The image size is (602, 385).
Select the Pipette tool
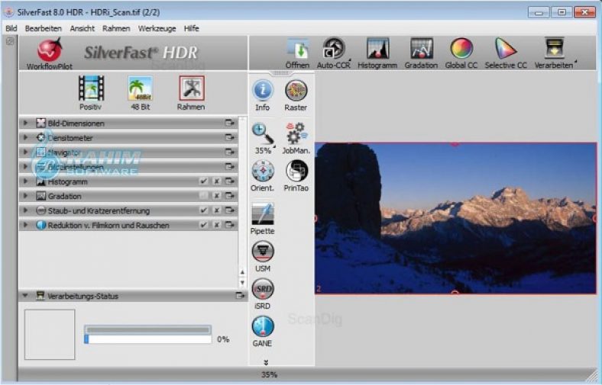pyautogui.click(x=263, y=217)
